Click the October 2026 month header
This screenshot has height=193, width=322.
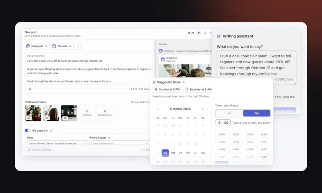point(180,109)
